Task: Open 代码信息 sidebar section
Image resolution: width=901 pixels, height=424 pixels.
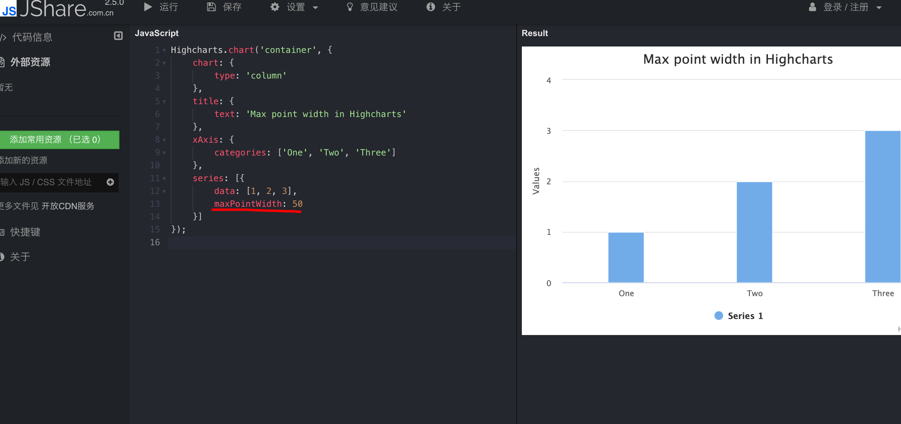Action: (x=32, y=37)
